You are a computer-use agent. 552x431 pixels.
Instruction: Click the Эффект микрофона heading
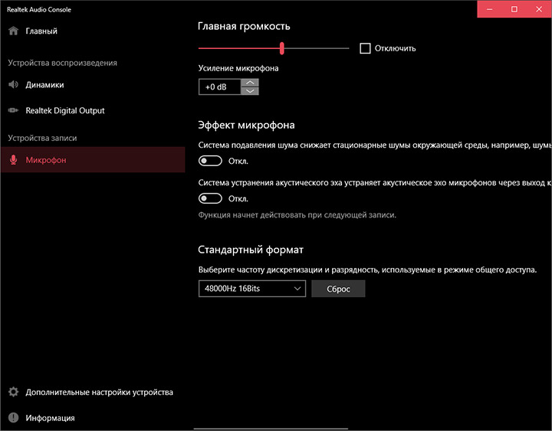(246, 125)
